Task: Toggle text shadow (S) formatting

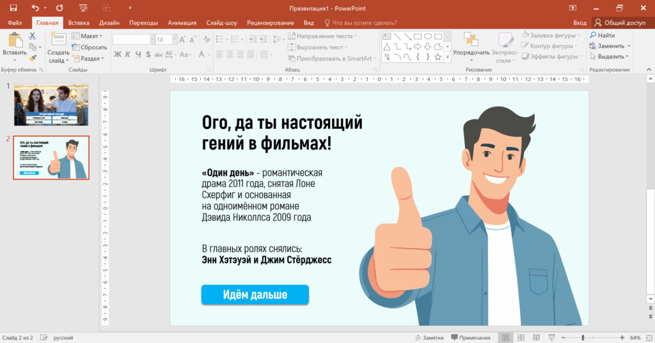Action: (148, 54)
